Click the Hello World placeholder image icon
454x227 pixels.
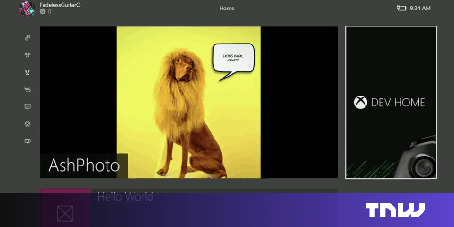[65, 214]
